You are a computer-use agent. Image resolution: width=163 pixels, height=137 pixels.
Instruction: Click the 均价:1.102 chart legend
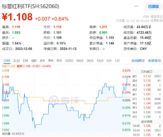pos(9,66)
